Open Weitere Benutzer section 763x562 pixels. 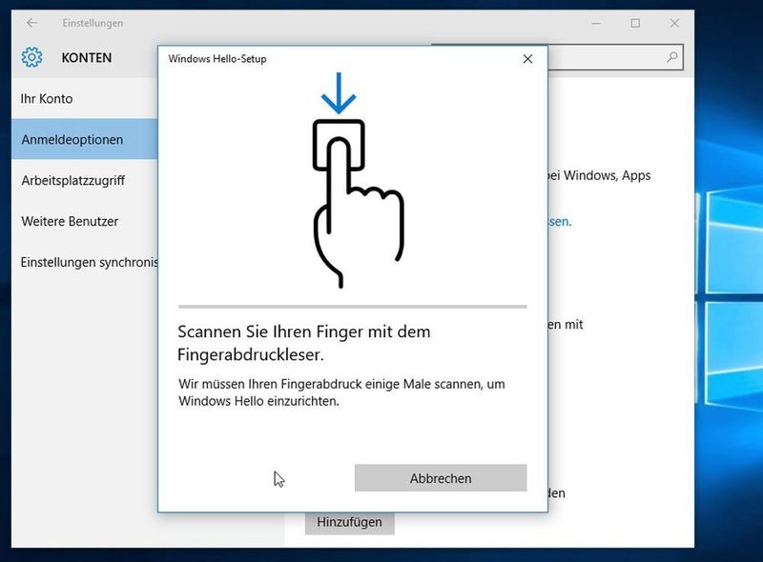(84, 221)
